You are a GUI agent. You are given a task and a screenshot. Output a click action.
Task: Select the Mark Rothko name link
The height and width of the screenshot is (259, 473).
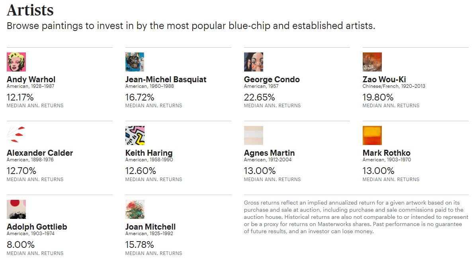click(x=387, y=153)
